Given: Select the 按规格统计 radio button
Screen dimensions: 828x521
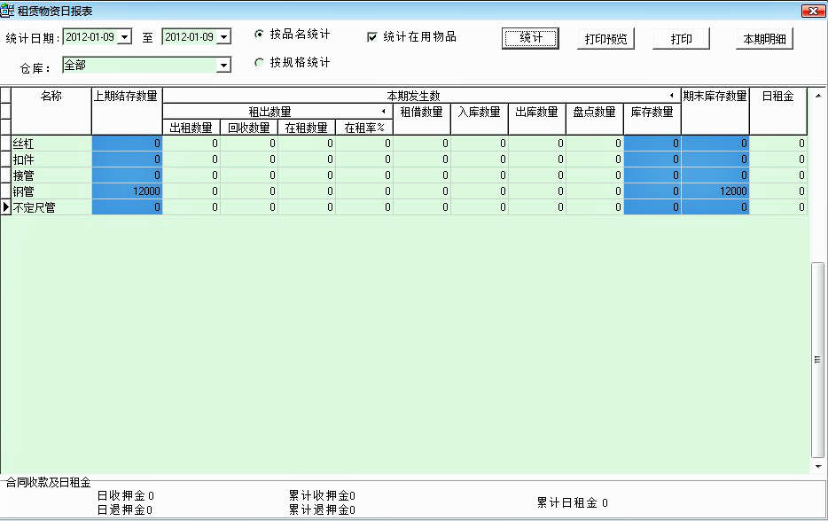Looking at the screenshot, I should (259, 63).
